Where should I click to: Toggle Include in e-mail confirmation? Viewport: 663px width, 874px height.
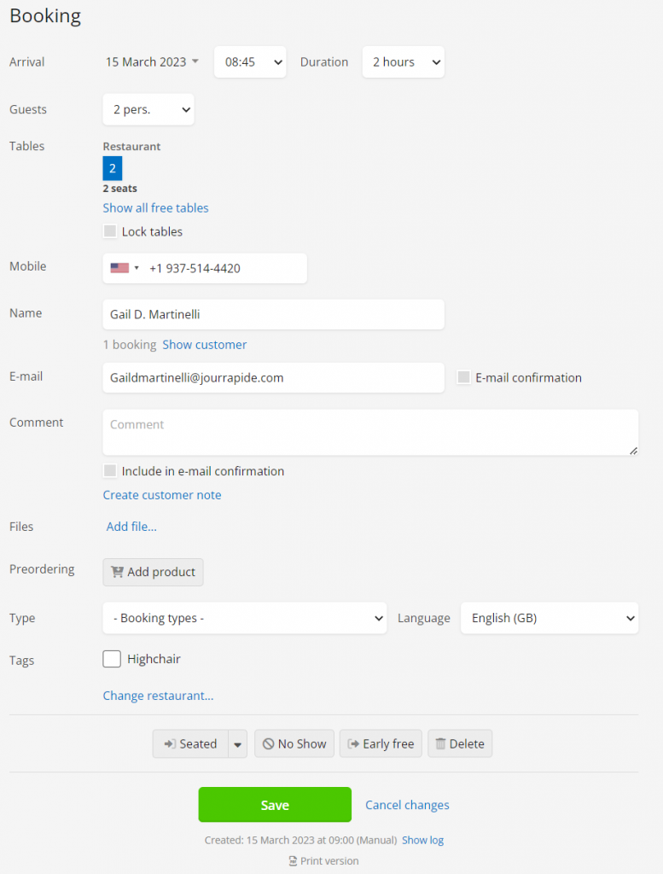(110, 470)
